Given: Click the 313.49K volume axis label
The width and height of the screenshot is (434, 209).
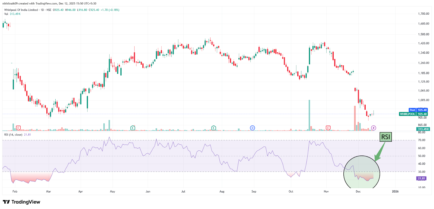Looking at the screenshot, I should point(423,129).
